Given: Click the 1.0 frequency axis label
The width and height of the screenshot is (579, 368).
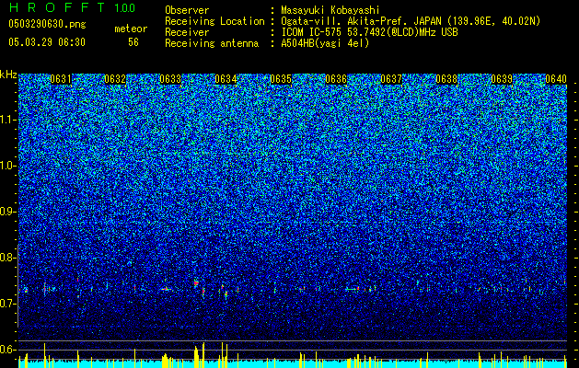Looking at the screenshot, I should point(8,166).
